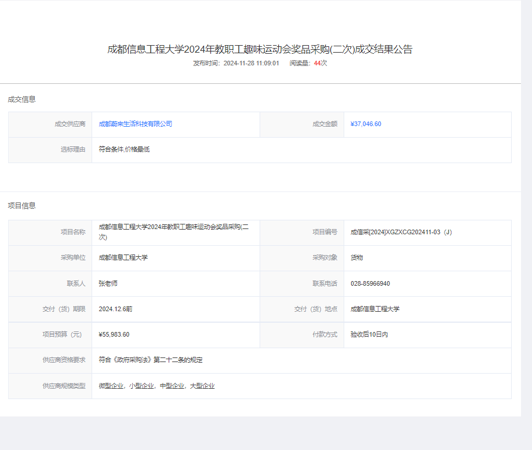Click payment terms 验收后10日内
Viewport: 532px width, 450px height.
369,334
